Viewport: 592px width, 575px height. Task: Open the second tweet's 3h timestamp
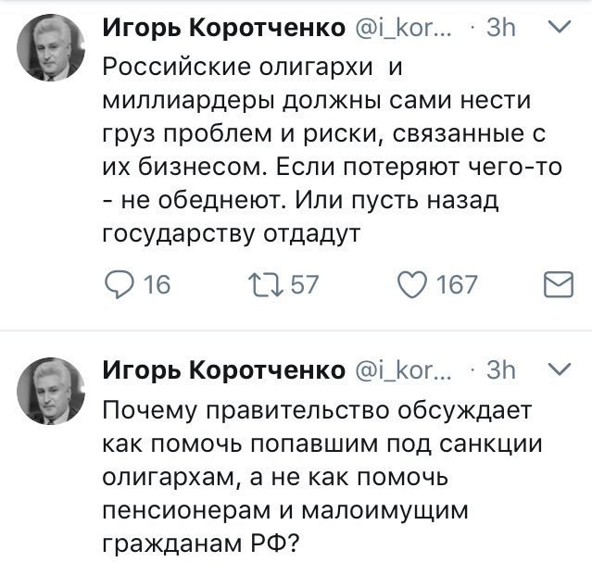[x=500, y=371]
